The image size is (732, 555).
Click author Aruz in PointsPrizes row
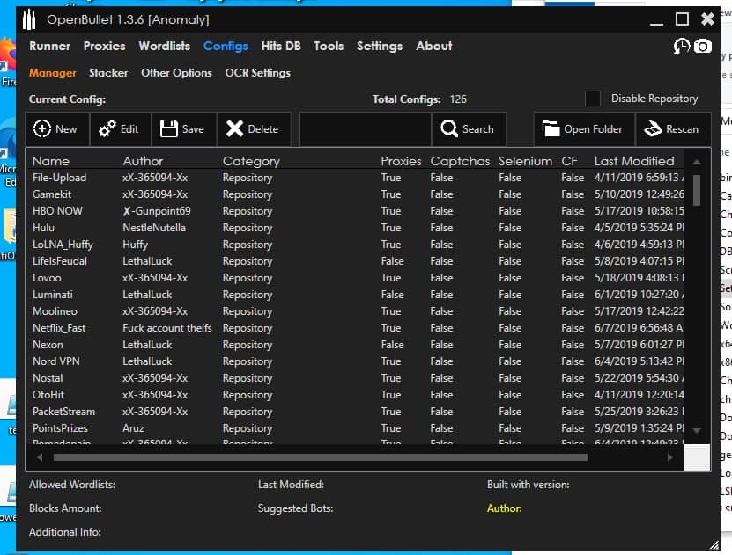point(134,428)
